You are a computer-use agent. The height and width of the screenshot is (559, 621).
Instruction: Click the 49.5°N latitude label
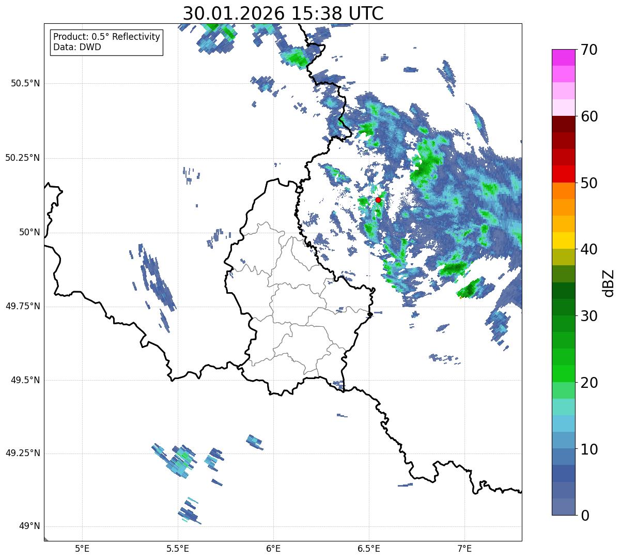25,380
